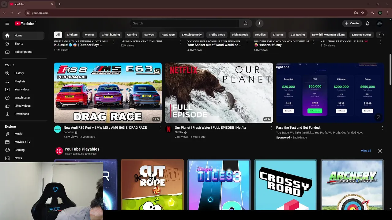Select the Memes filter chip
Screen dimensions: 392x220
(x=90, y=35)
